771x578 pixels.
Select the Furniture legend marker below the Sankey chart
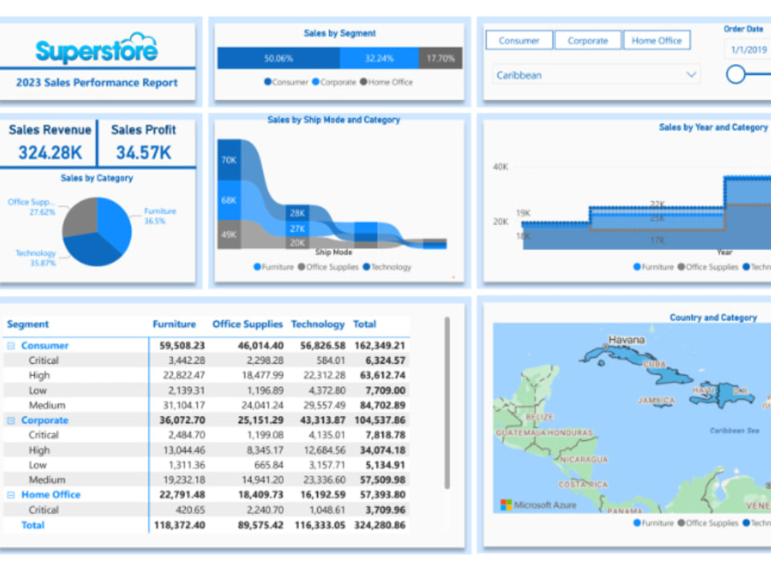point(258,267)
